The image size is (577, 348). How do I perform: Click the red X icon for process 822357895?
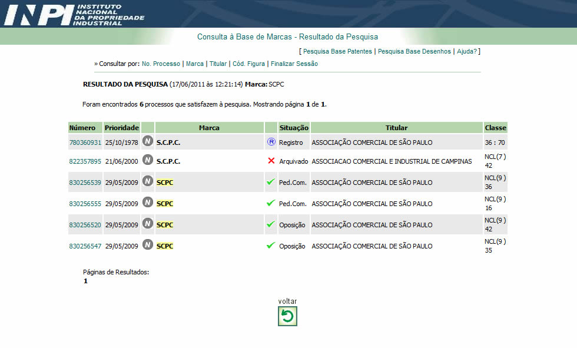(x=271, y=161)
